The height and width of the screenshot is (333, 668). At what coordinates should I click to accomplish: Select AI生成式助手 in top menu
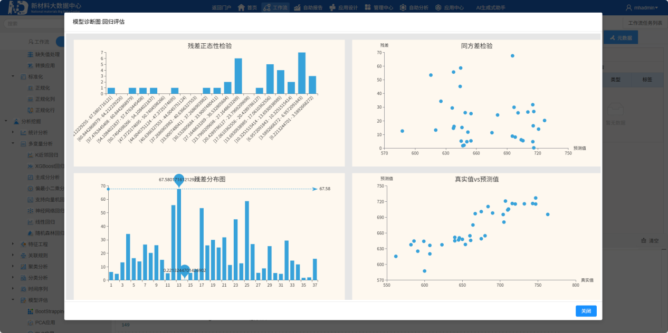(x=490, y=7)
